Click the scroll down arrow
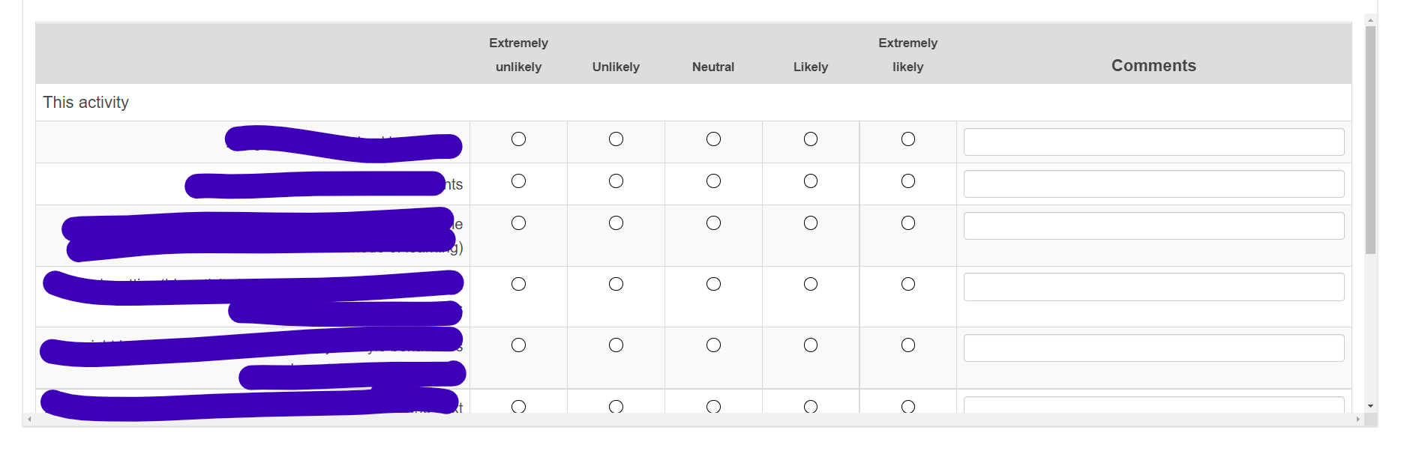 1370,406
